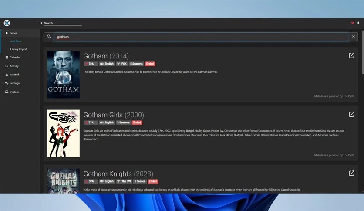Click the magnifier icon beside gotham query
This screenshot has height=211, width=364.
click(x=49, y=37)
